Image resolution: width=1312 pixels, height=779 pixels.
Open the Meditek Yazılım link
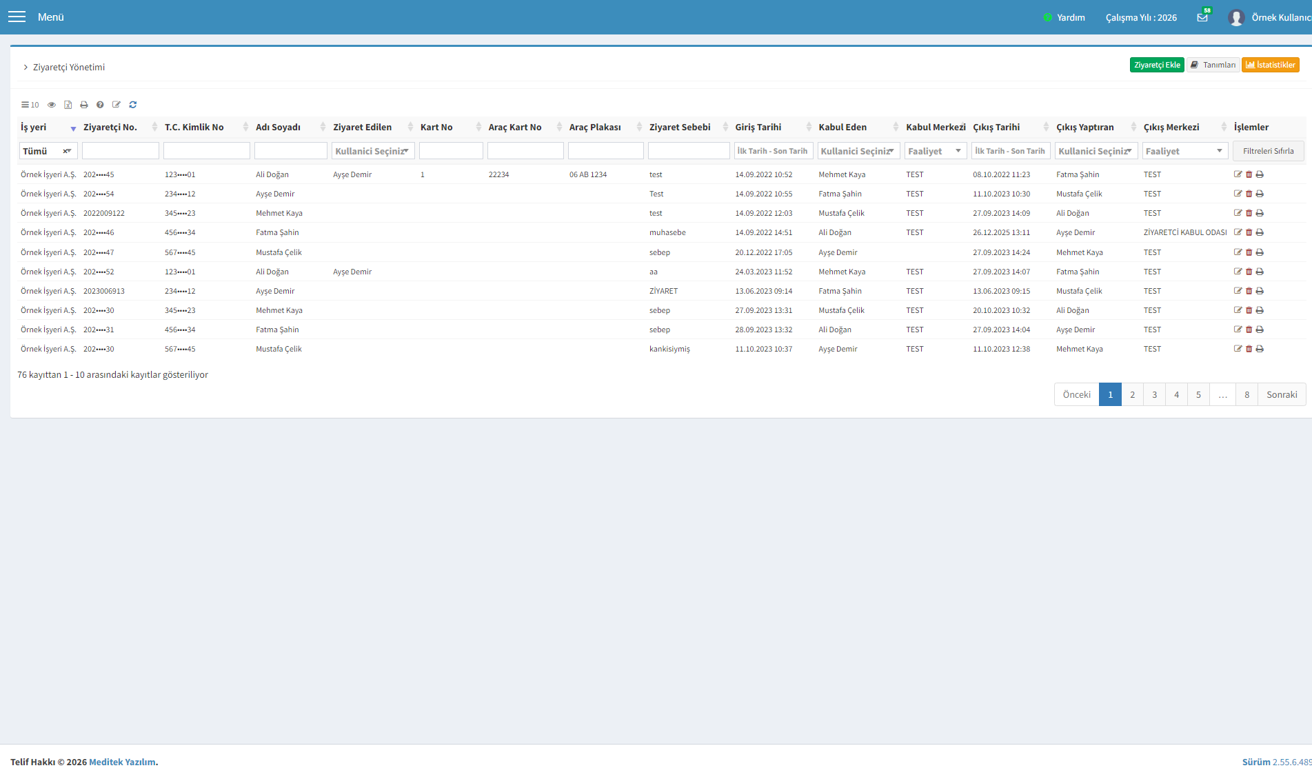122,762
